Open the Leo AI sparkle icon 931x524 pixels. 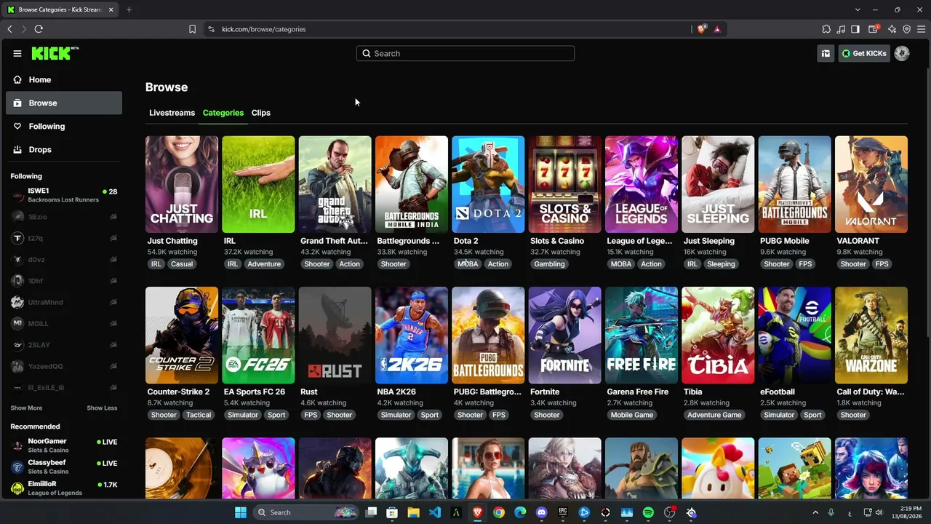[x=892, y=29]
